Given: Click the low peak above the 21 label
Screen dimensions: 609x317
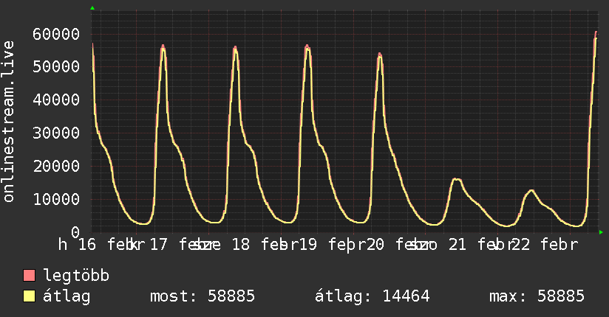Looking at the screenshot, I should point(456,179).
